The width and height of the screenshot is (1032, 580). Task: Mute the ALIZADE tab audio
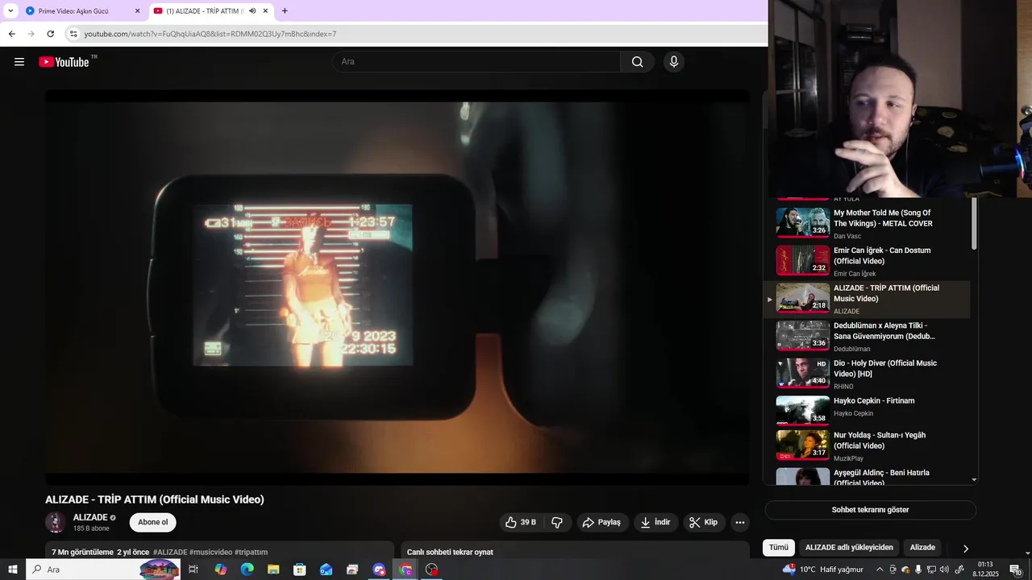[252, 11]
